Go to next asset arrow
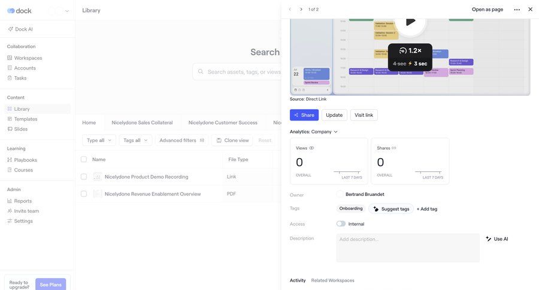539x290 pixels. [x=301, y=10]
